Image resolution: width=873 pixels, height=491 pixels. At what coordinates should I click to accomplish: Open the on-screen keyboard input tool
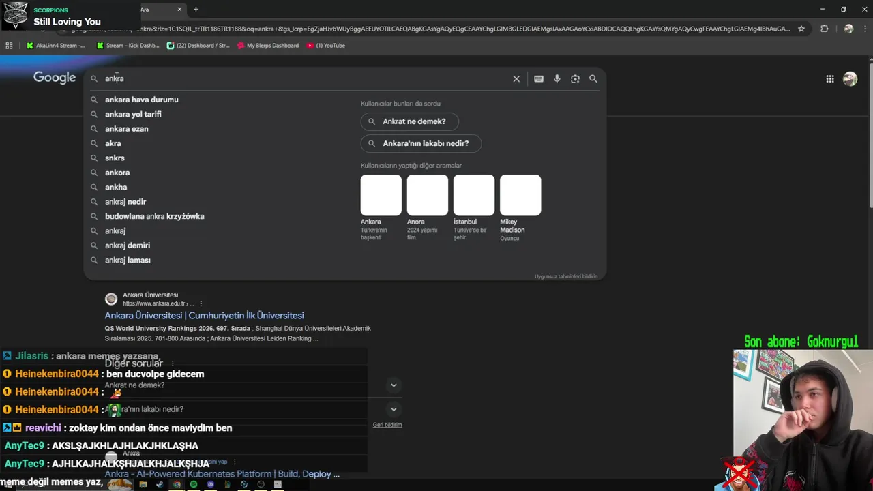(539, 79)
